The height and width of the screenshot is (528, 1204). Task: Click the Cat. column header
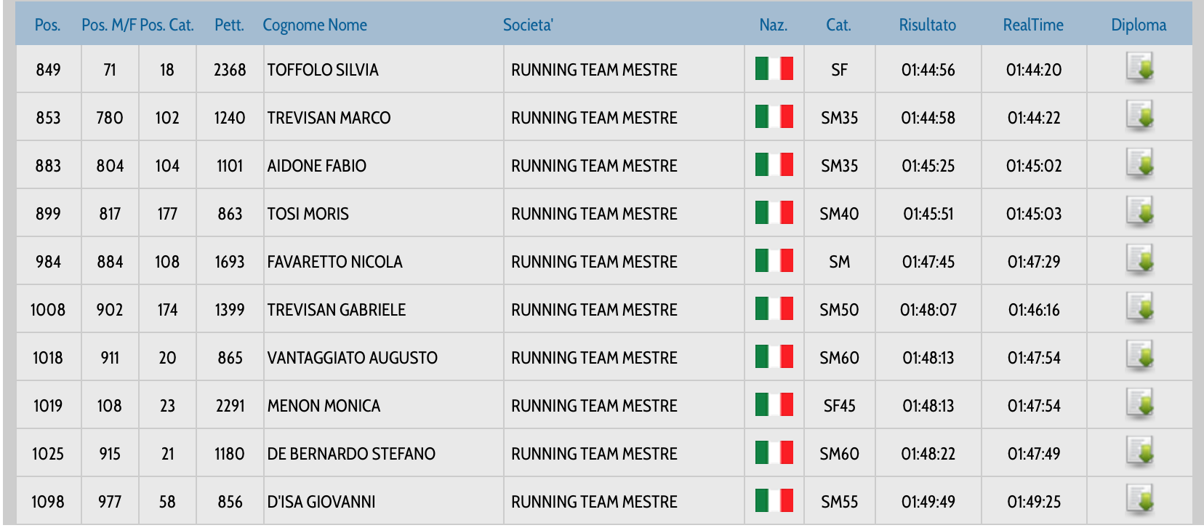[838, 25]
